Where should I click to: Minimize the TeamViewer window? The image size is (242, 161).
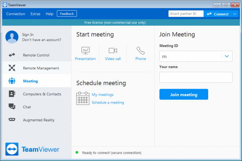tap(217, 5)
